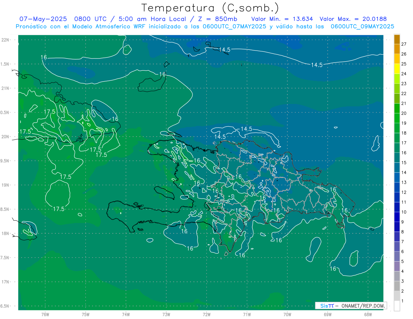This screenshot has height=319, width=413.
Task: Click the legend swatch between 9 and 10
Action: 397,217
